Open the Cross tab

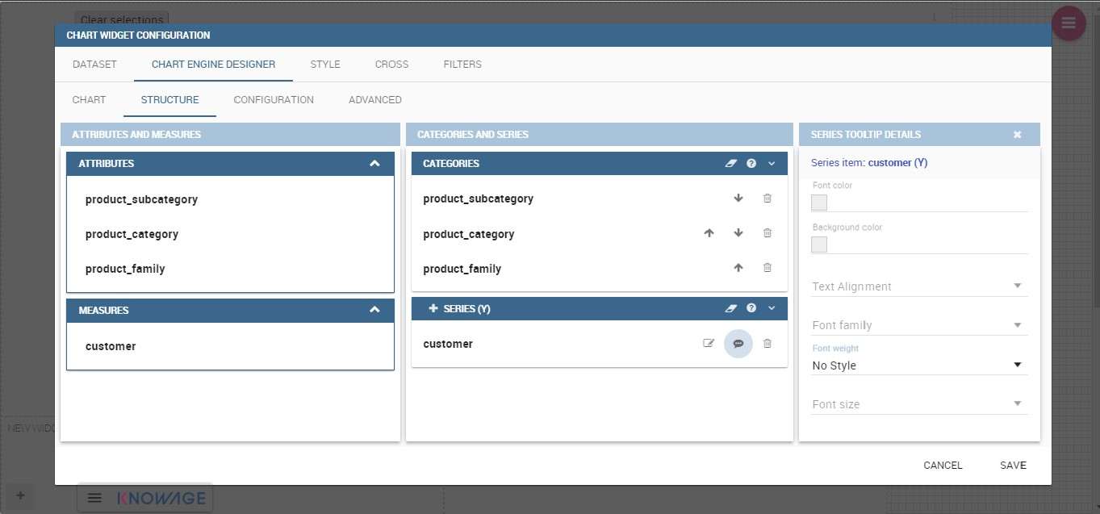point(391,65)
